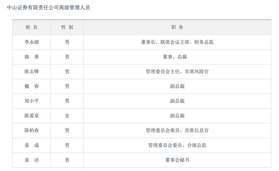Select the name 袁洁
Screen dimensions: 279x171
coord(32,160)
